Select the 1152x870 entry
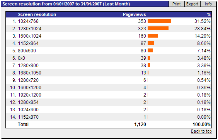The height and width of the screenshot is (140, 218). point(28,117)
